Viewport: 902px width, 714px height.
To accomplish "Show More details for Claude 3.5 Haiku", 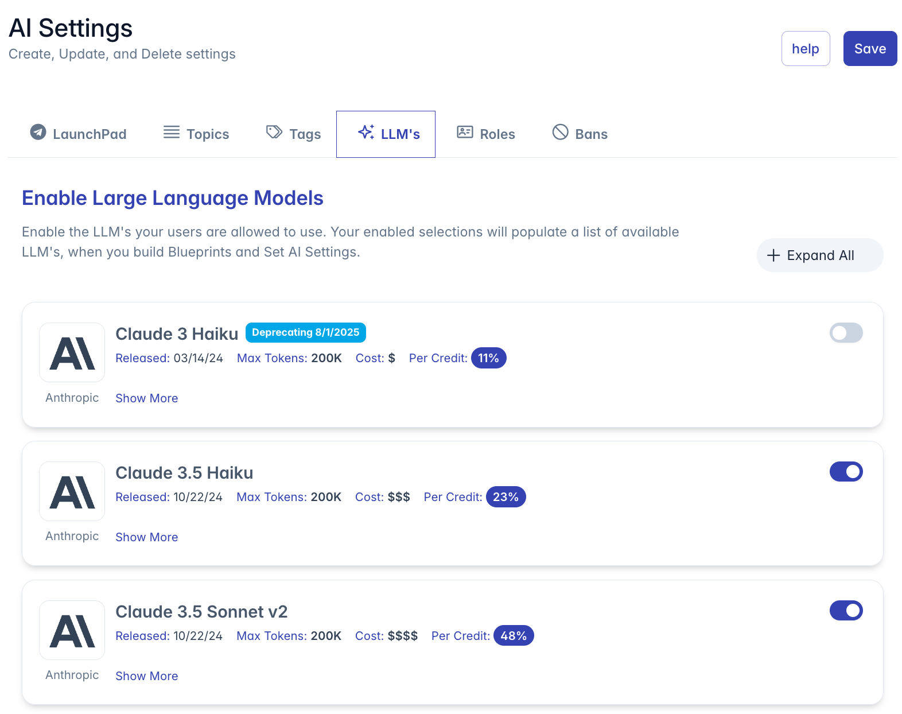I will pos(147,537).
